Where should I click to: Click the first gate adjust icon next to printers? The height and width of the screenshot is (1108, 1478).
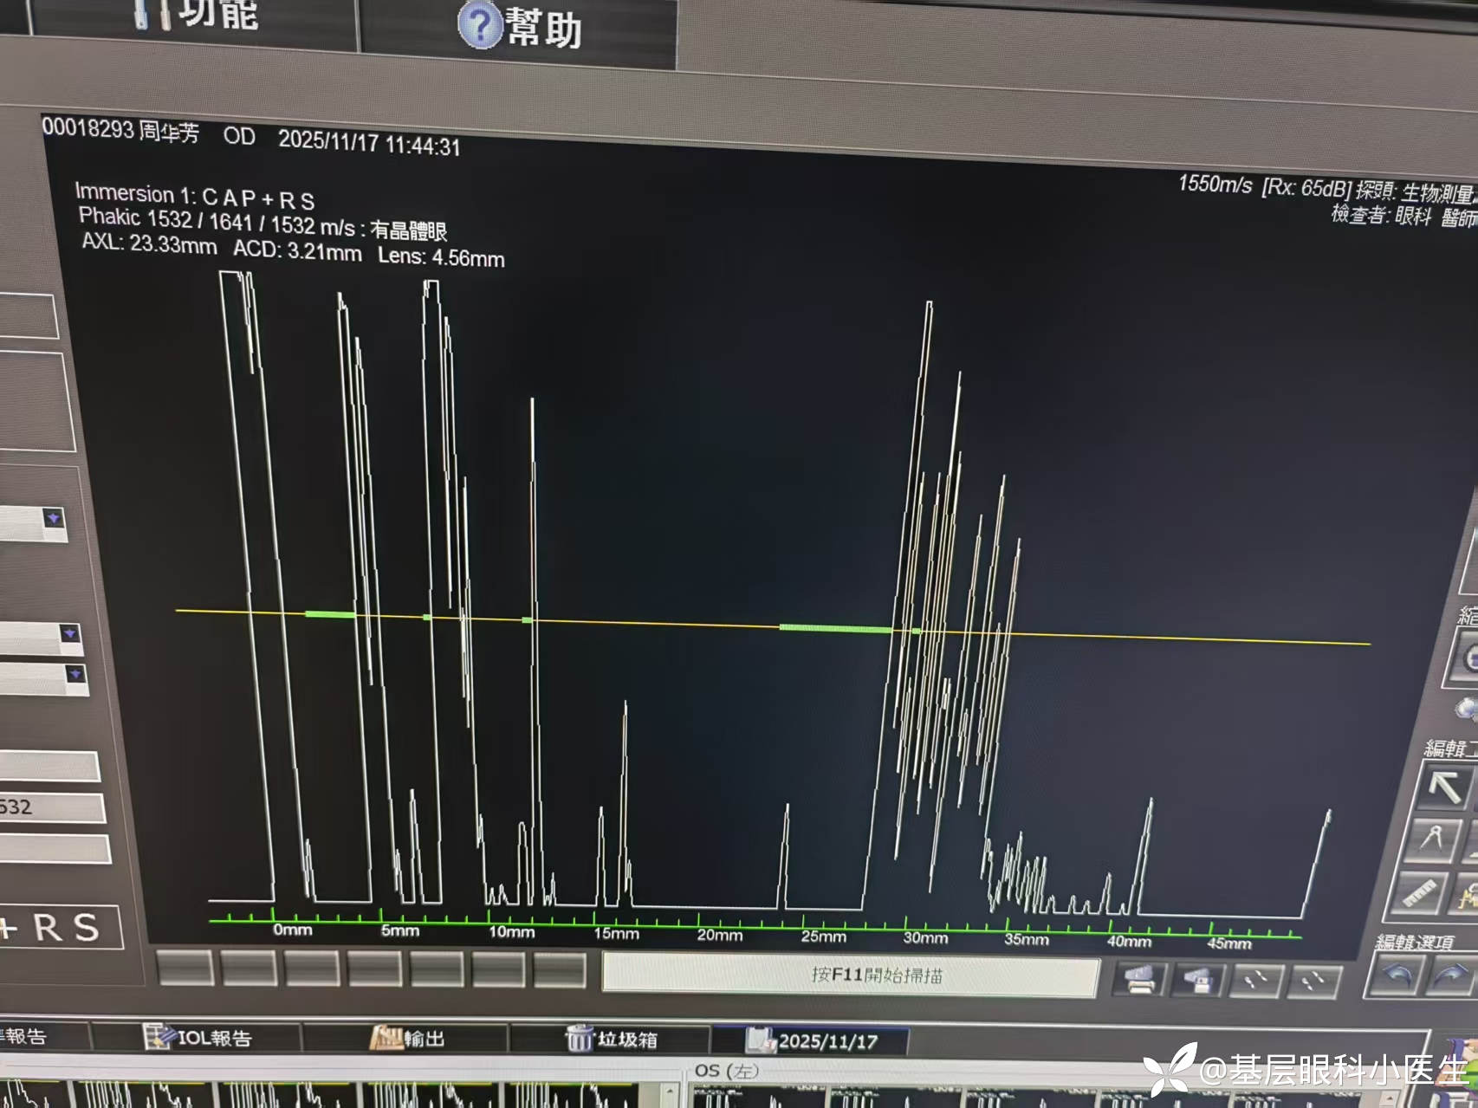coord(1255,981)
